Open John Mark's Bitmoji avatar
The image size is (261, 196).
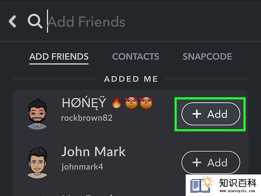coord(37,162)
